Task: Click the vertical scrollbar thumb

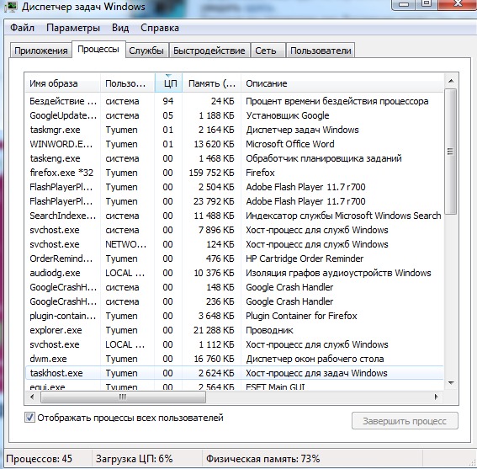Action: coord(451,152)
